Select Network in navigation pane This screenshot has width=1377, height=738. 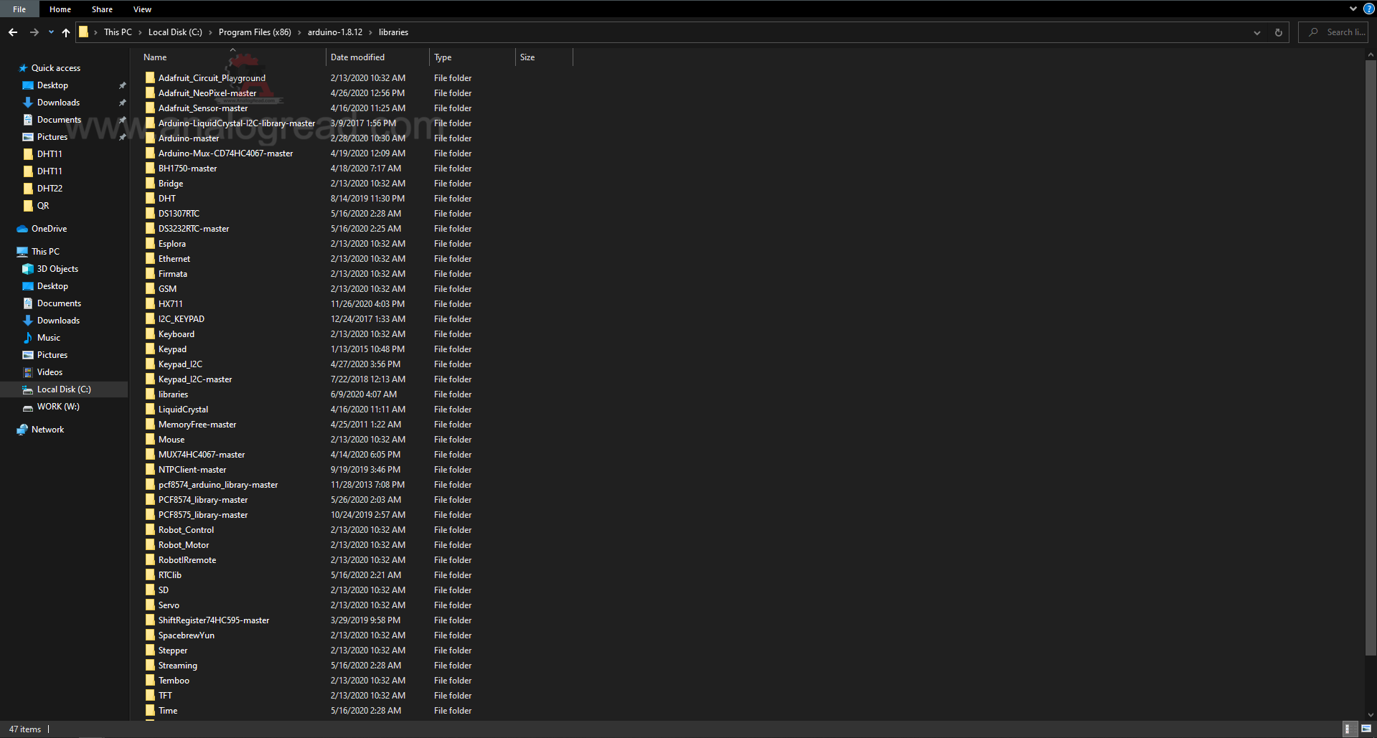point(47,430)
